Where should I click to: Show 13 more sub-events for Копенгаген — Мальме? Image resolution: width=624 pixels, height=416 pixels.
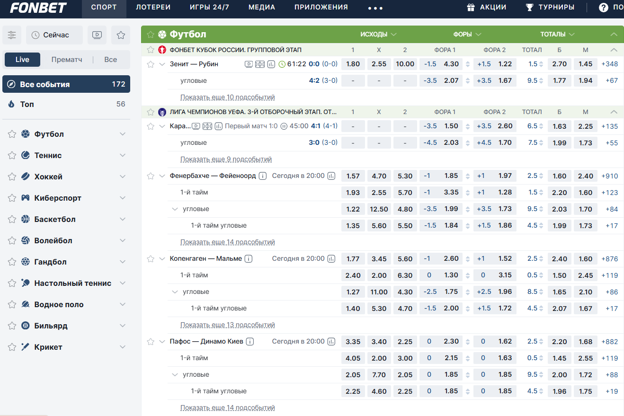coord(228,325)
